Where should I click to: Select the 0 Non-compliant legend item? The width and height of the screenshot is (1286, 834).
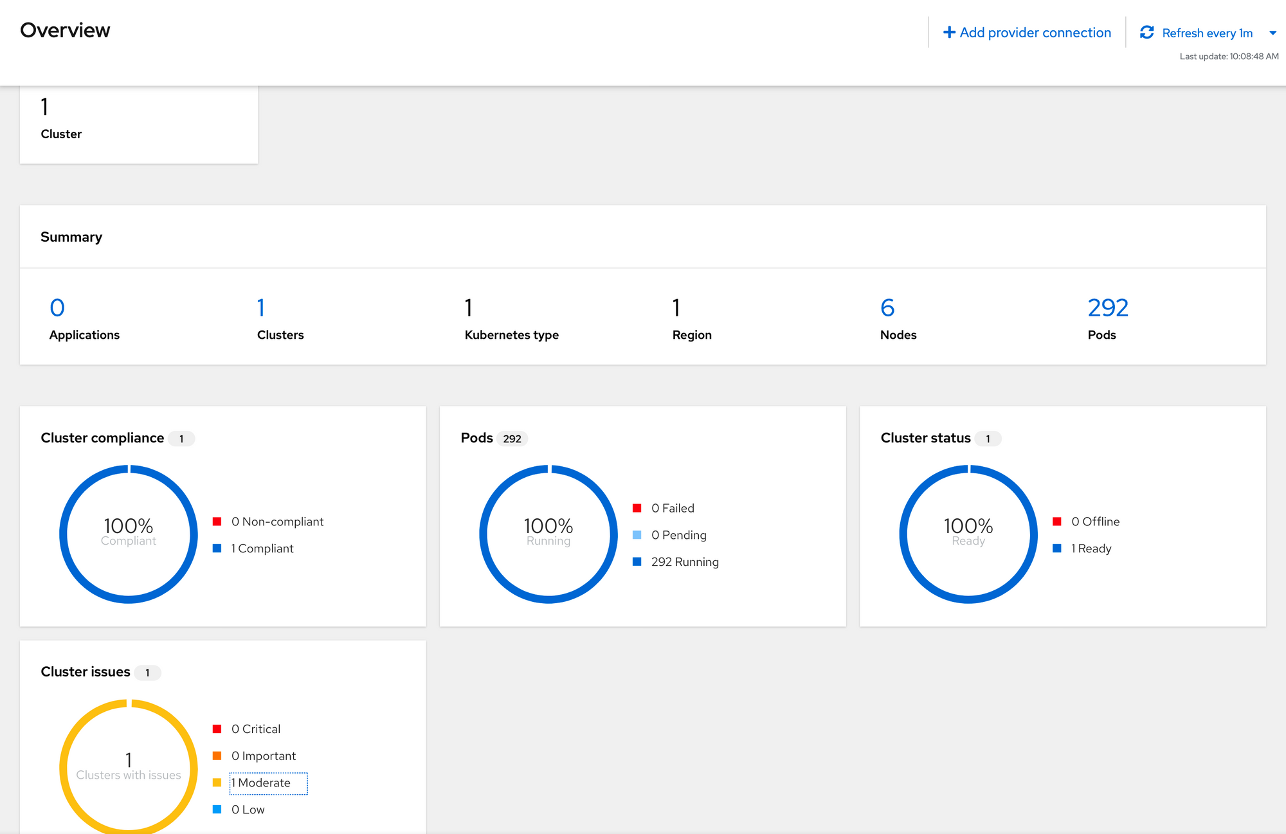coord(277,521)
